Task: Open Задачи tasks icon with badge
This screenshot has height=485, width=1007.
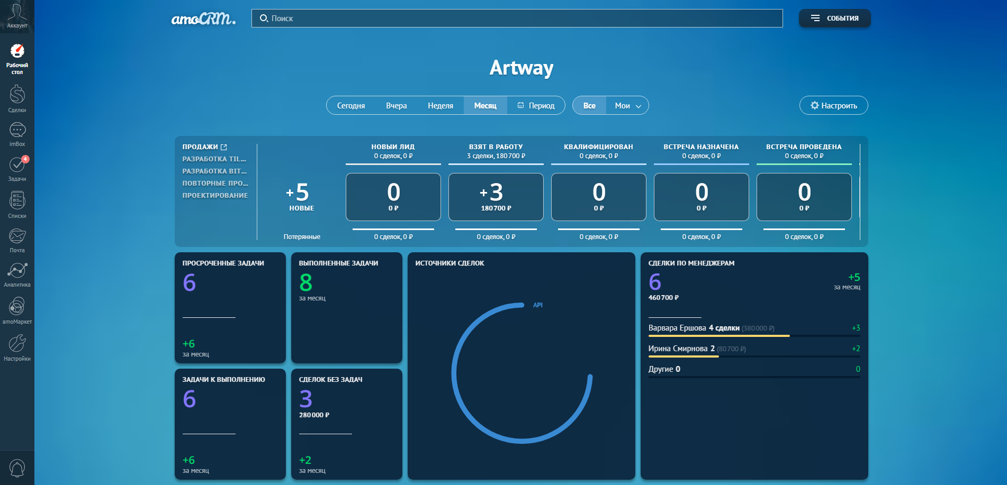Action: tap(17, 168)
